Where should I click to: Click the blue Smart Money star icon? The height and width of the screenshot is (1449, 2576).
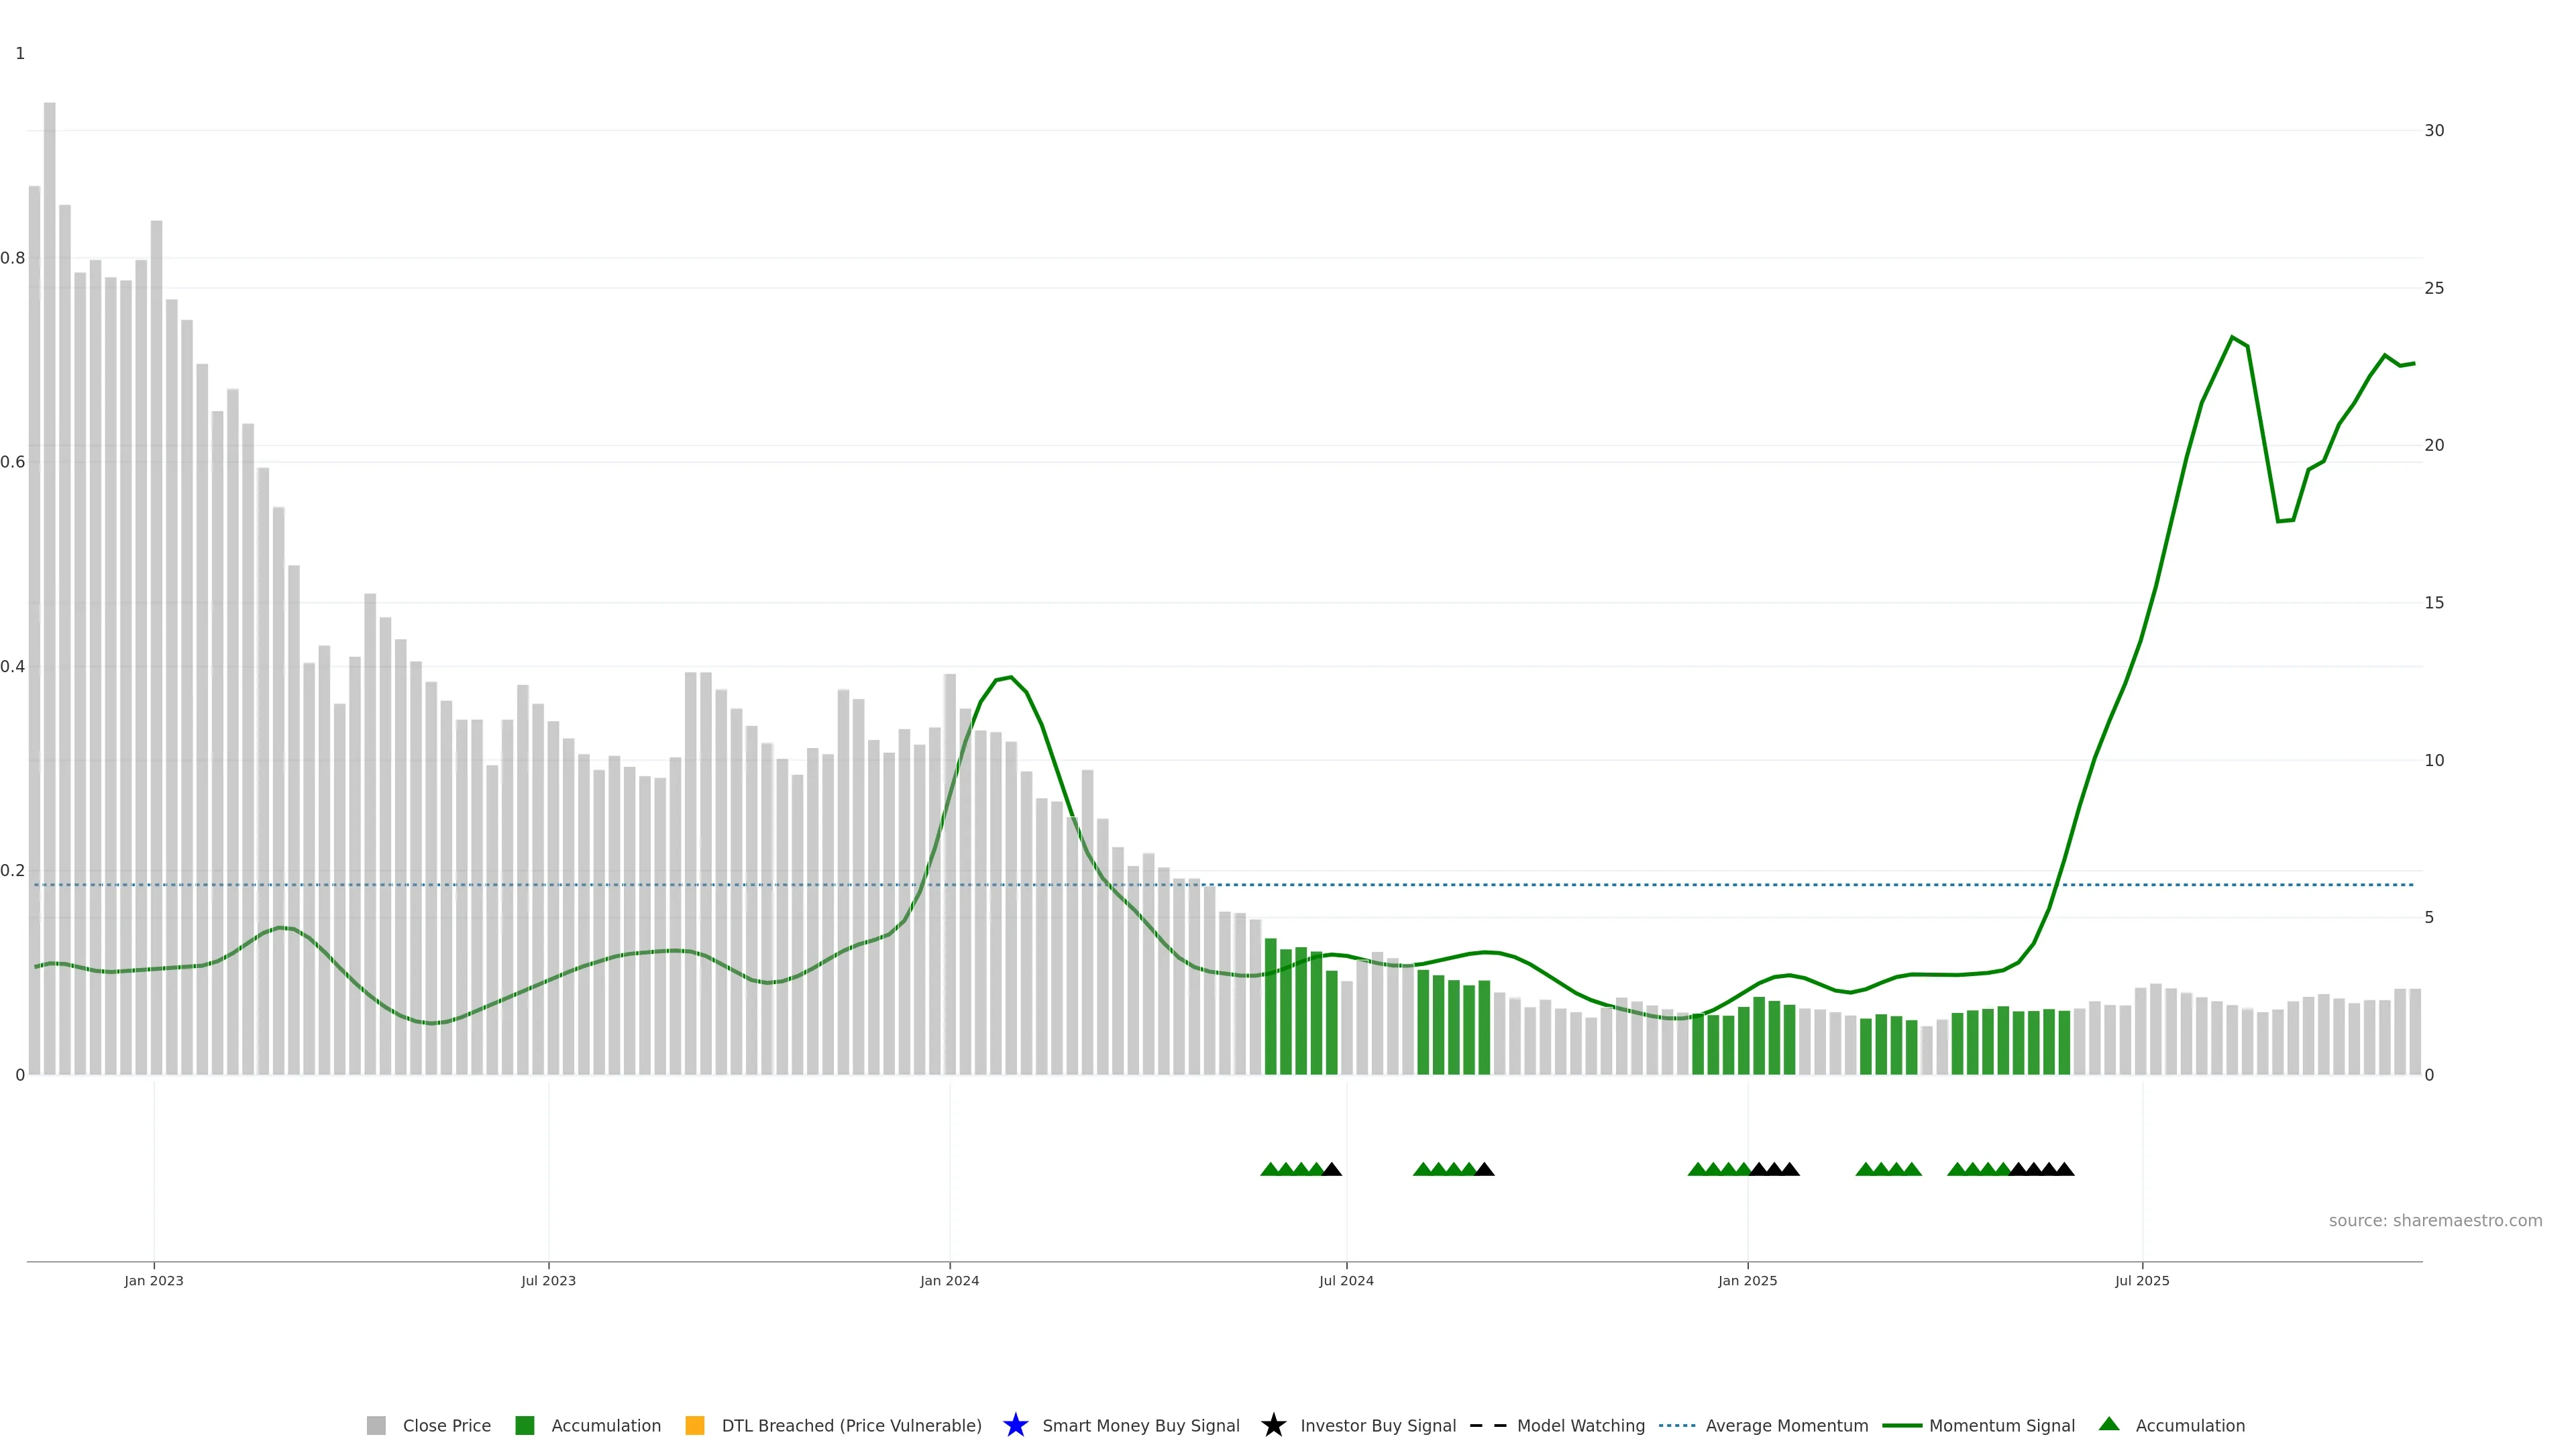coord(1015,1425)
